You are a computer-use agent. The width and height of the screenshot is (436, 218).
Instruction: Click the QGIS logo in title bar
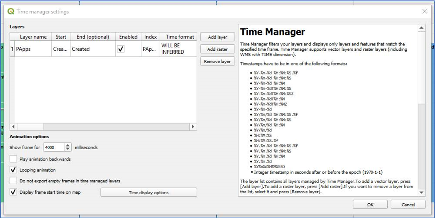pos(11,12)
